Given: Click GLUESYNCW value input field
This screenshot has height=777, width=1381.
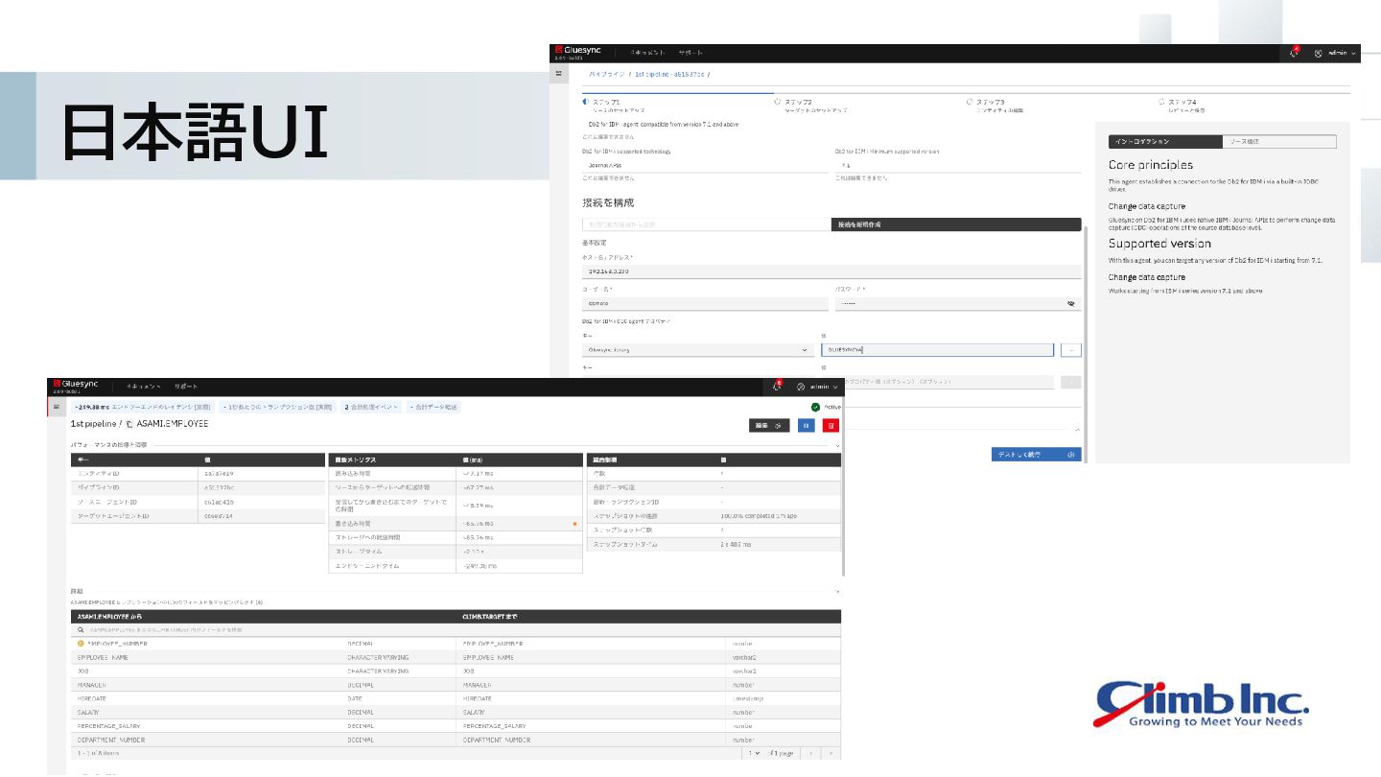Looking at the screenshot, I should 938,350.
